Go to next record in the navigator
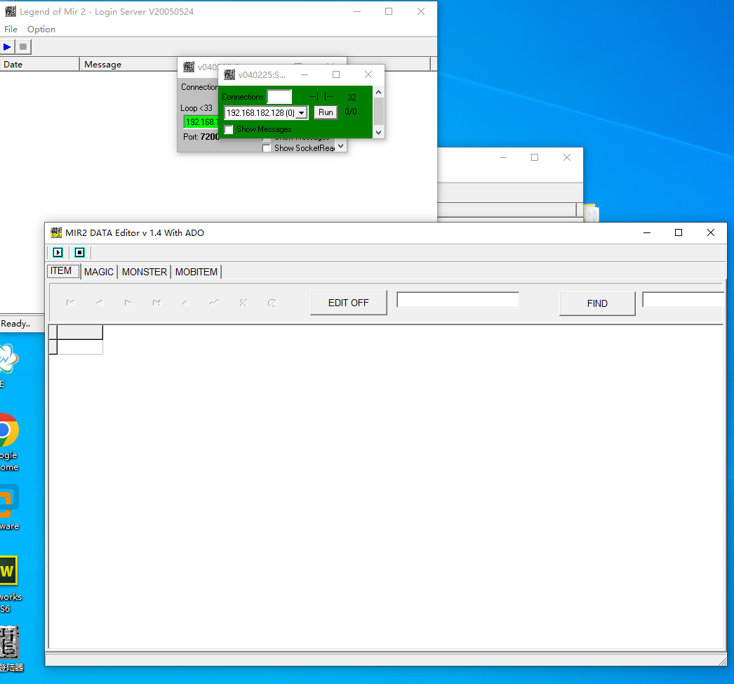Viewport: 734px width, 684px height. 128,303
